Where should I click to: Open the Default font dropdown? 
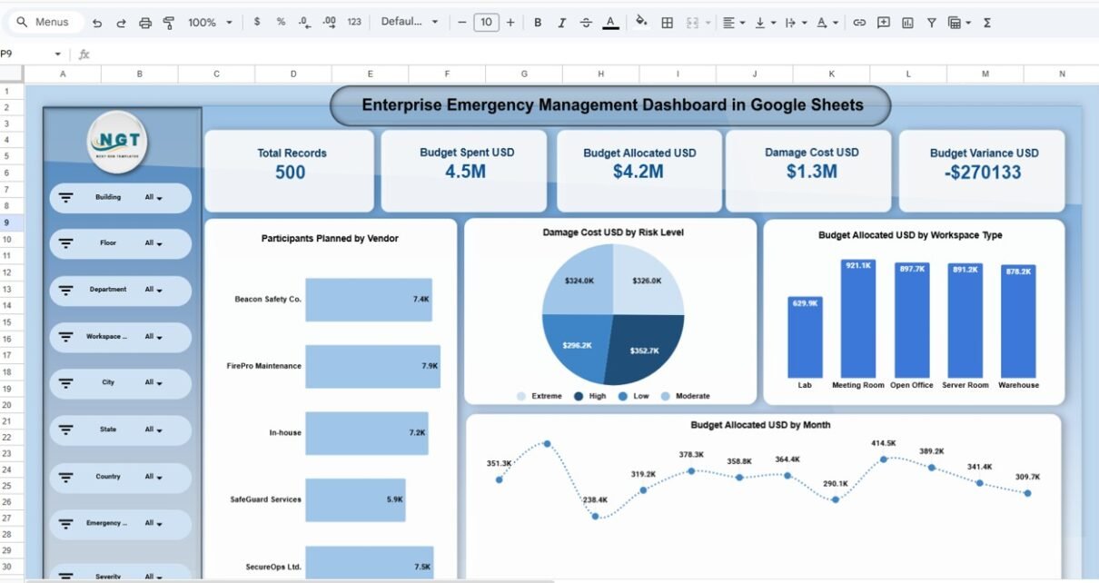coord(409,23)
